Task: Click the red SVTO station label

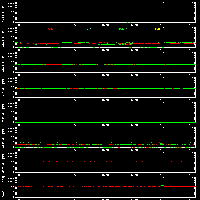Action: coord(51,29)
